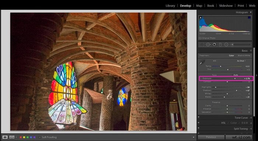The width and height of the screenshot is (258, 141).
Task: Switch to the Develop module
Action: coord(185,6)
